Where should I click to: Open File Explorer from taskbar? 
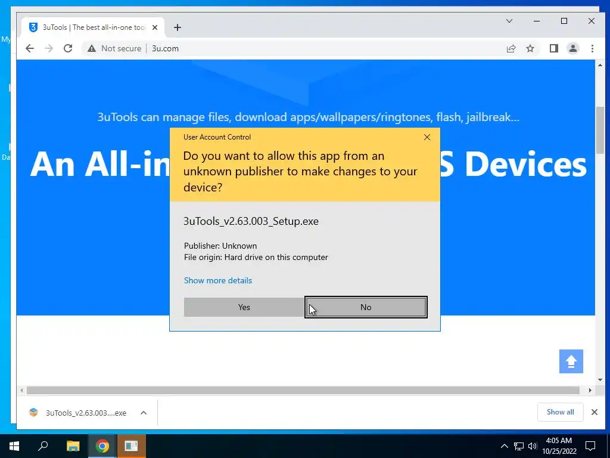[73, 446]
